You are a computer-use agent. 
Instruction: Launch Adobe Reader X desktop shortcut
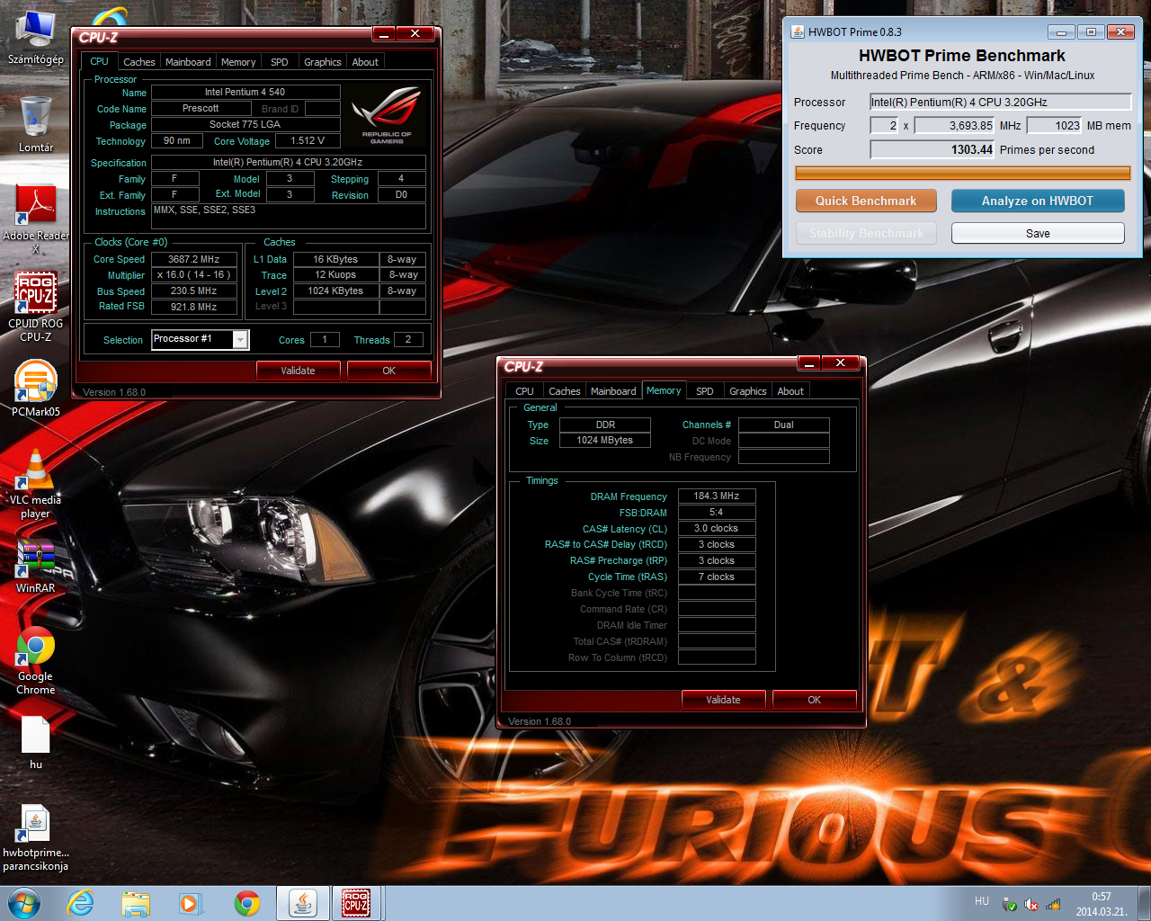click(36, 218)
